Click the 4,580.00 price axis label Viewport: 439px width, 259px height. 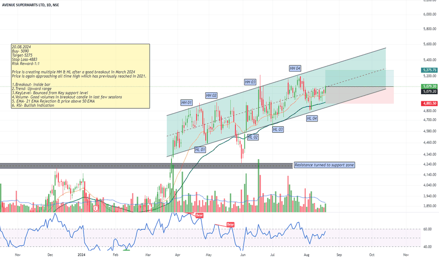[x=430, y=131]
